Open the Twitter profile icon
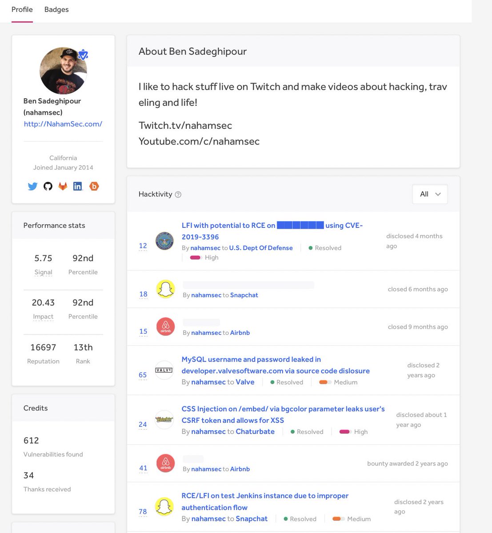This screenshot has width=492, height=533. [32, 187]
